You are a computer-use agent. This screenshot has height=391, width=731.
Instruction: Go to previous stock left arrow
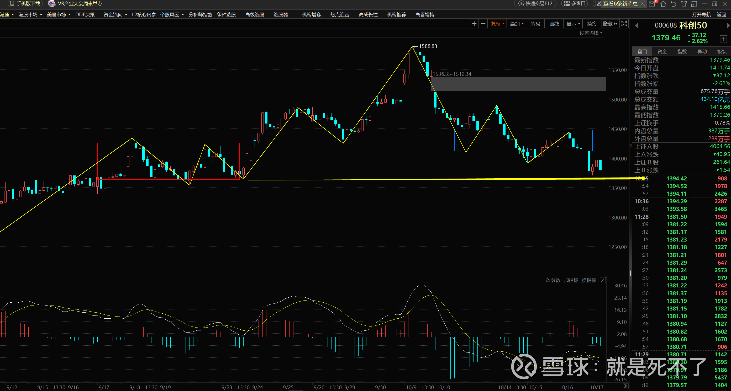pyautogui.click(x=637, y=25)
